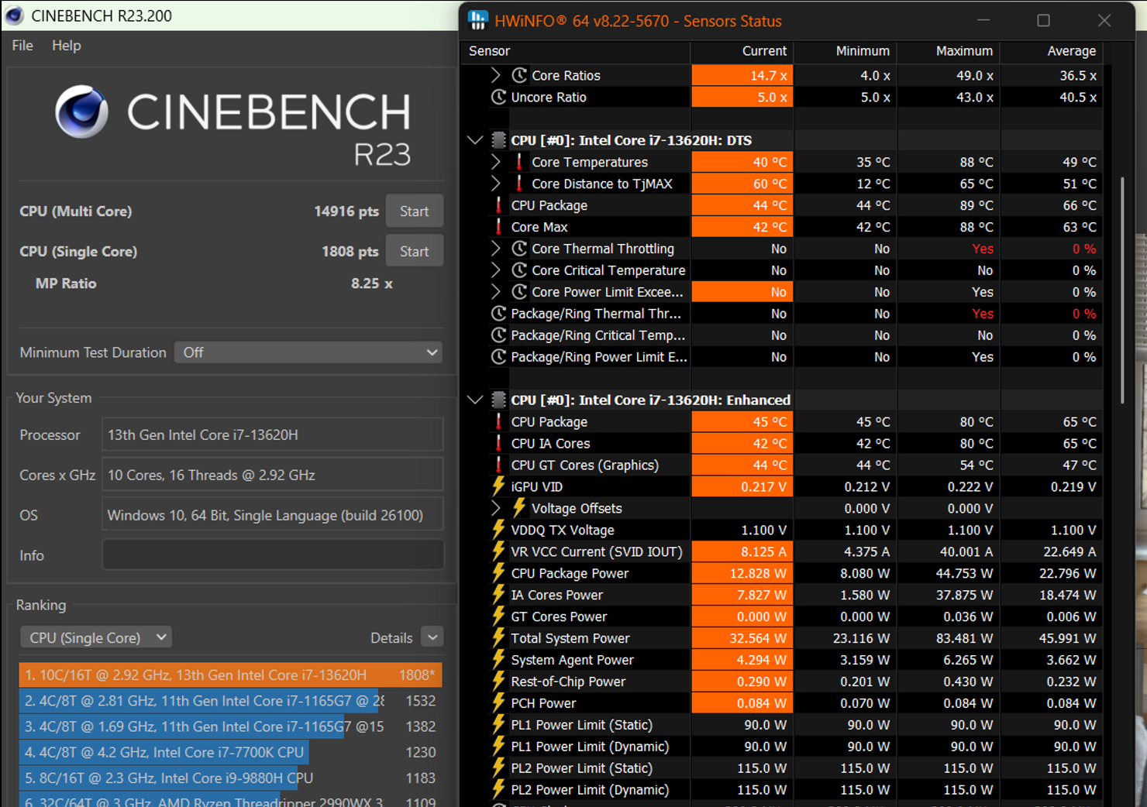Click the clock icon beside Uncore Ratio

coord(498,97)
